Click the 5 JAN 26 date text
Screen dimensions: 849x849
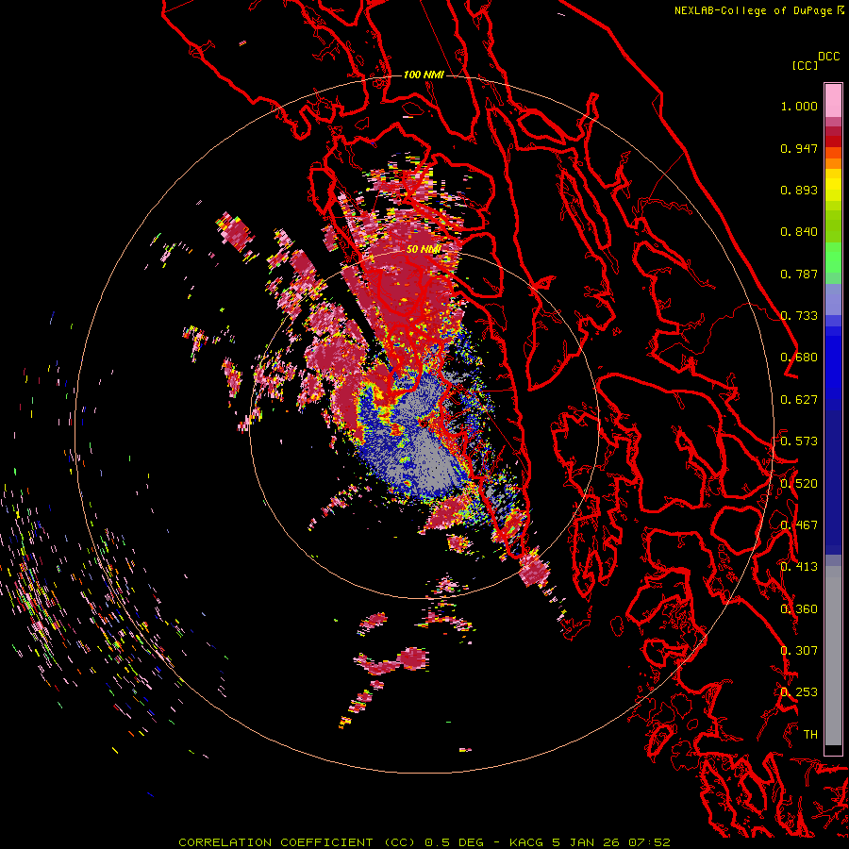point(586,842)
